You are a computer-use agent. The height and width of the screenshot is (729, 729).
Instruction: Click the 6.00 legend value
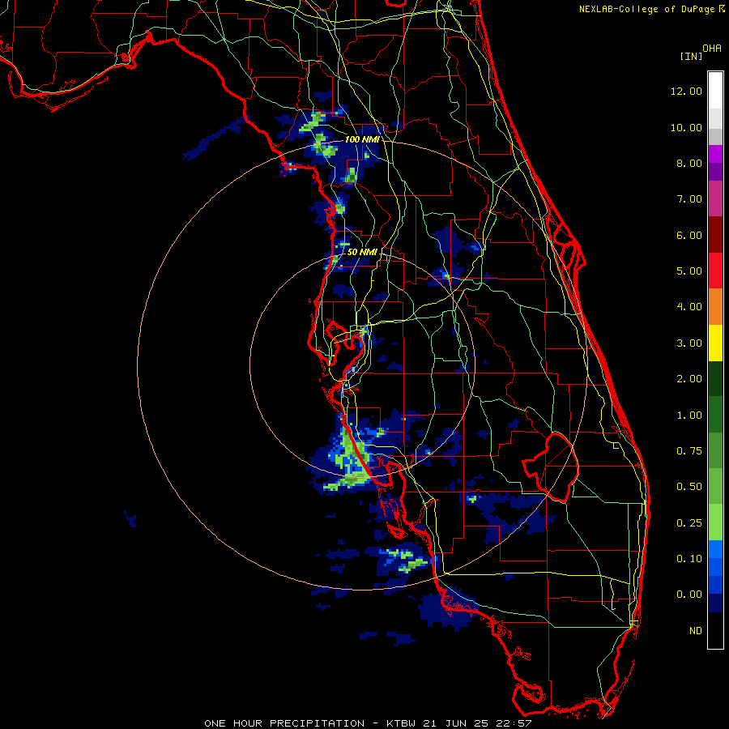pyautogui.click(x=689, y=235)
